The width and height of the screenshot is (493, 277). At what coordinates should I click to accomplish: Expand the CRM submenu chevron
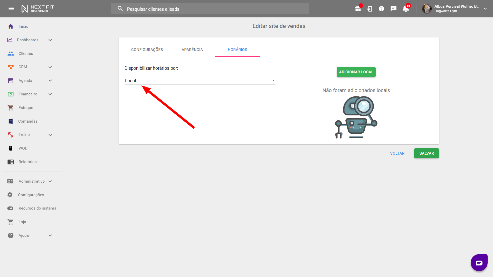click(50, 67)
